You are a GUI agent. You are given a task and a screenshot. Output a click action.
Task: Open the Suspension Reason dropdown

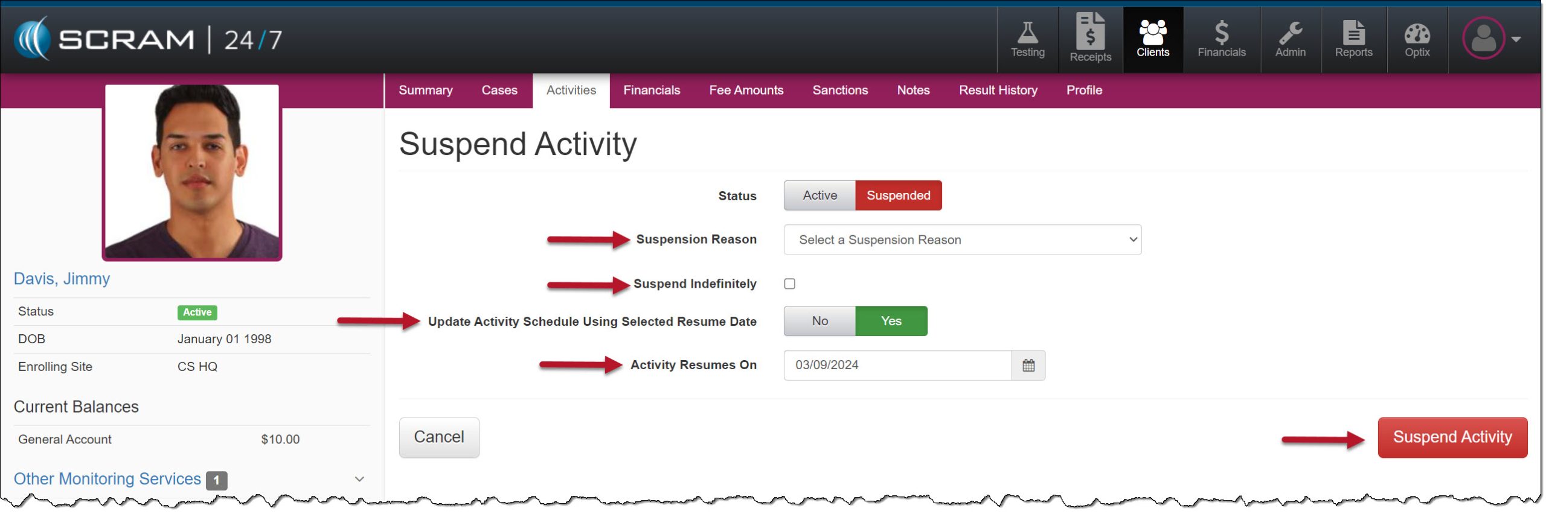(x=962, y=240)
